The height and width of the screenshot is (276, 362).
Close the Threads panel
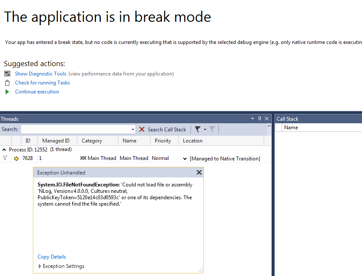point(267,119)
